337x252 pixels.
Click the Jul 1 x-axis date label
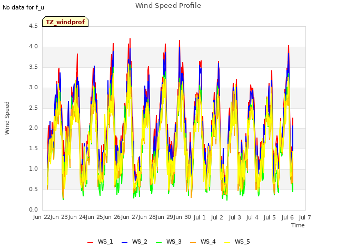pos(200,217)
